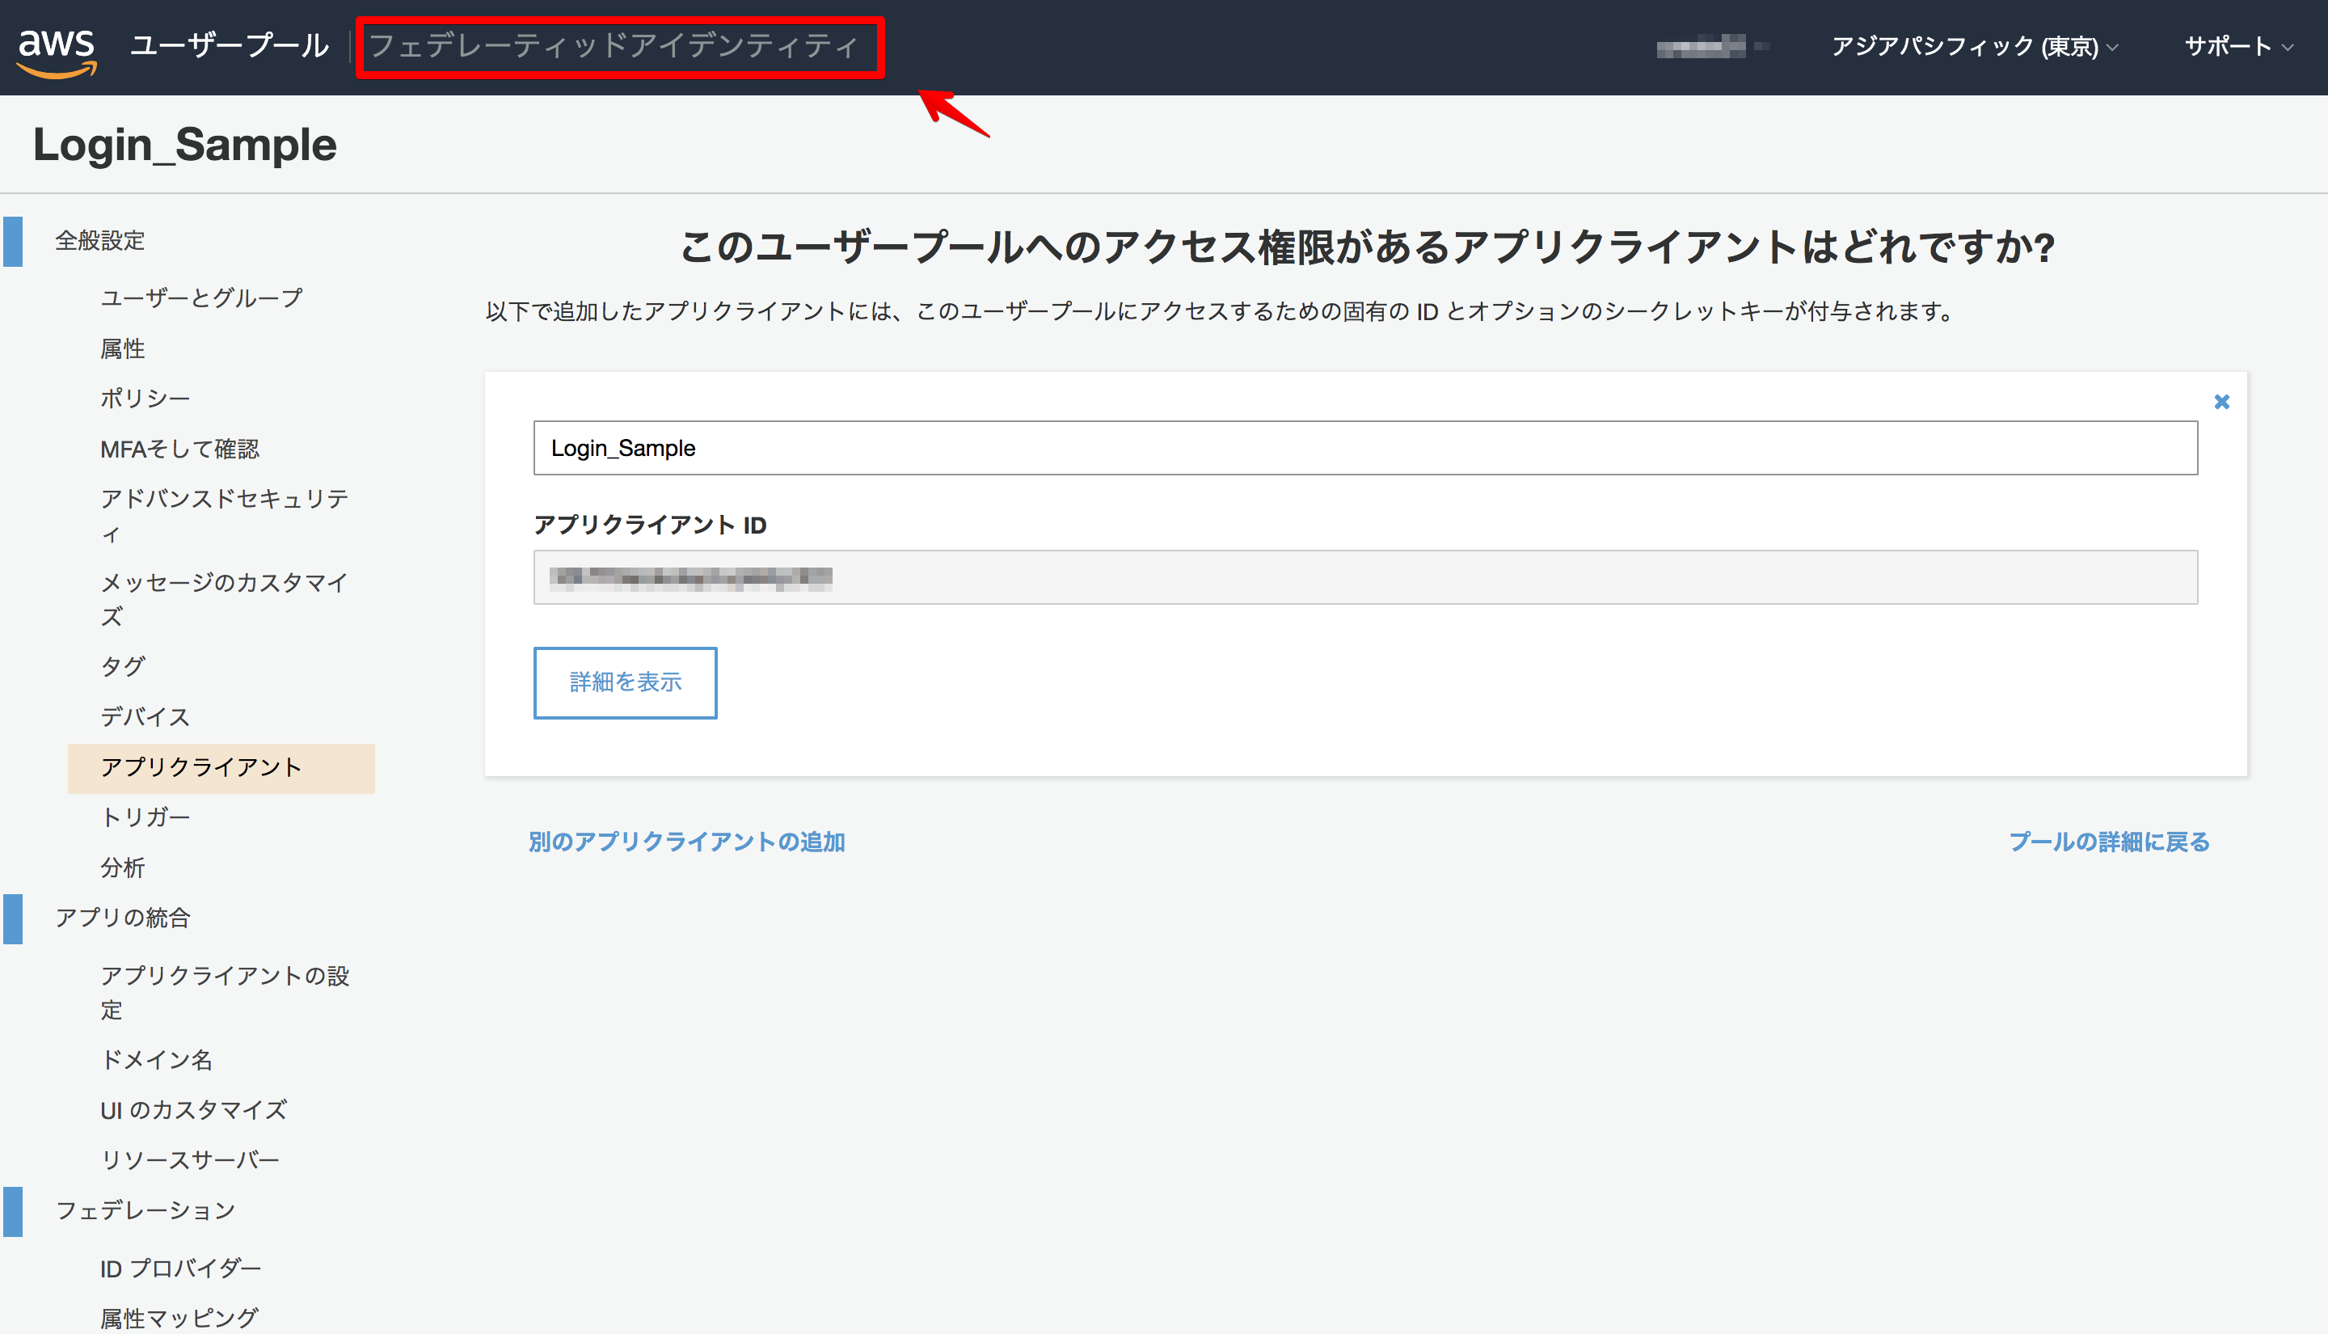
Task: Click the 詳細を表示 button
Action: pos(626,682)
